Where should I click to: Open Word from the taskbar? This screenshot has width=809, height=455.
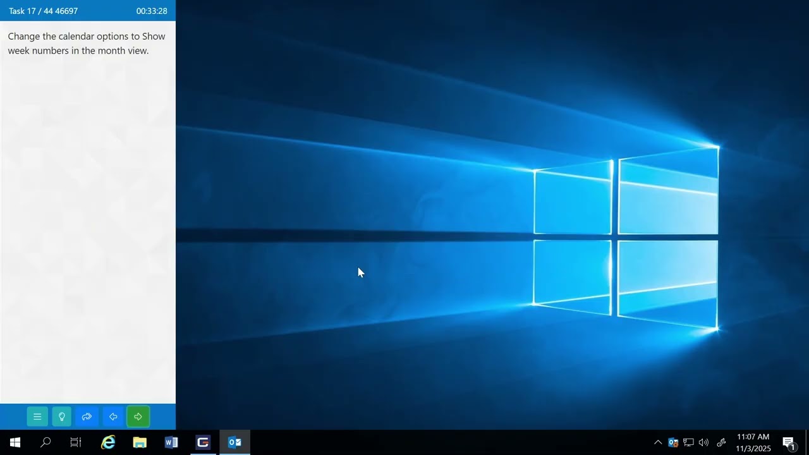[x=171, y=442]
